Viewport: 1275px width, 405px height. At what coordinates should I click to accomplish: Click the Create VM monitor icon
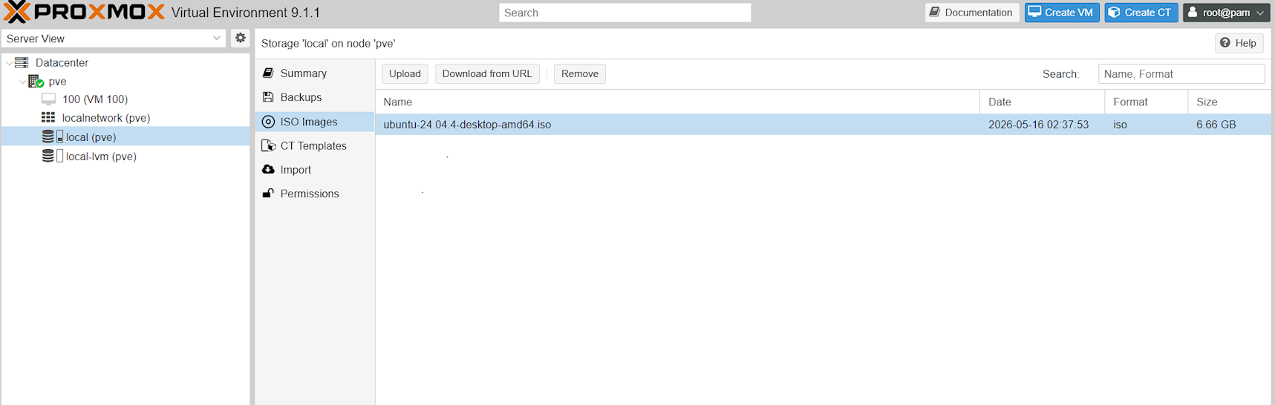coord(1034,12)
